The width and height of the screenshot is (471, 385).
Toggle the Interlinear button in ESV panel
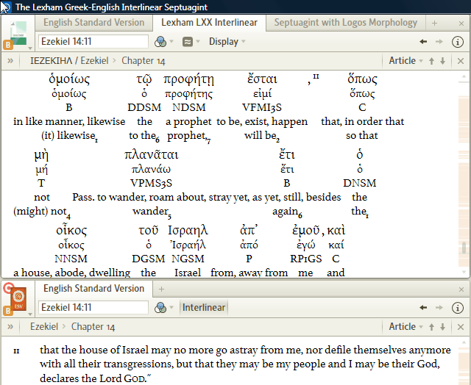pos(204,307)
